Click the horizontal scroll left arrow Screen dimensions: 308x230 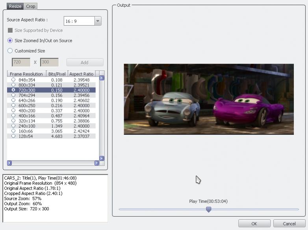9,163
